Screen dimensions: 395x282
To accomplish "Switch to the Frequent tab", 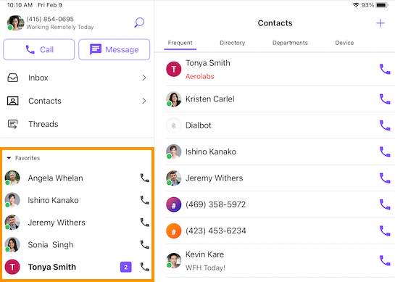I will pyautogui.click(x=180, y=43).
